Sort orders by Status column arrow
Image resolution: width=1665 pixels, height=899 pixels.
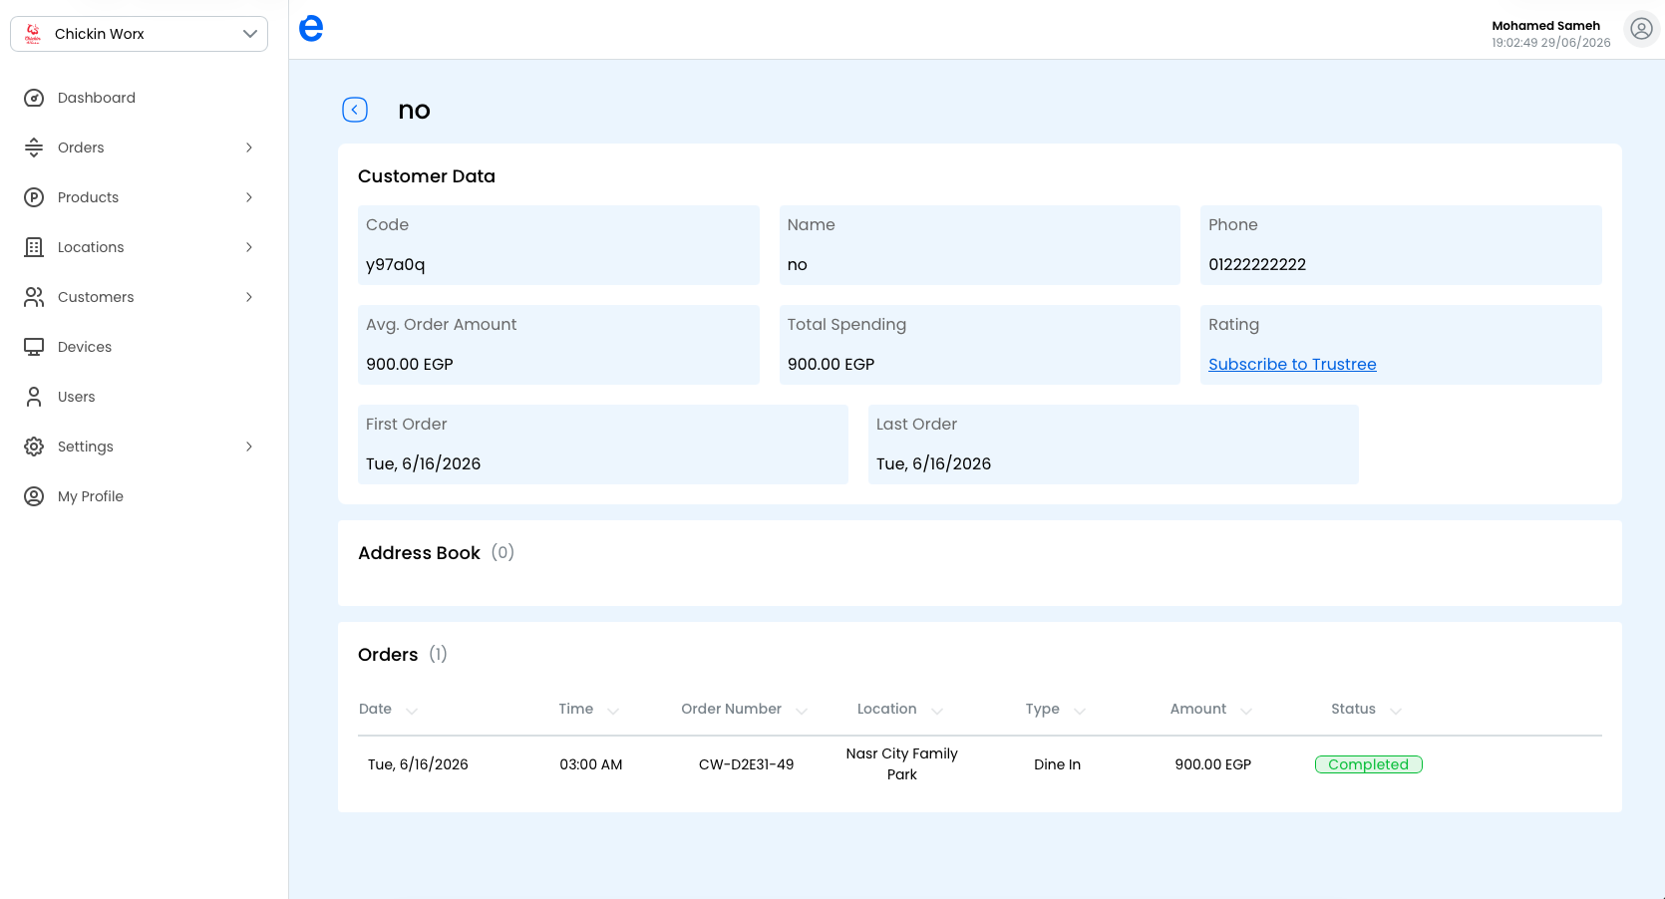coord(1396,711)
